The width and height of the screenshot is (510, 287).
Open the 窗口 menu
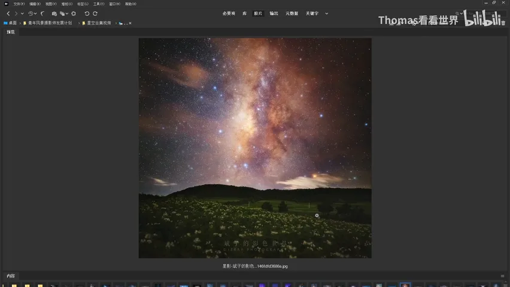[x=114, y=4]
